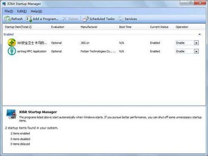Image resolution: width=208 pixels, height=156 pixels.
Task: Click N/A boot time in the 360.cn row
Action: pyautogui.click(x=121, y=43)
